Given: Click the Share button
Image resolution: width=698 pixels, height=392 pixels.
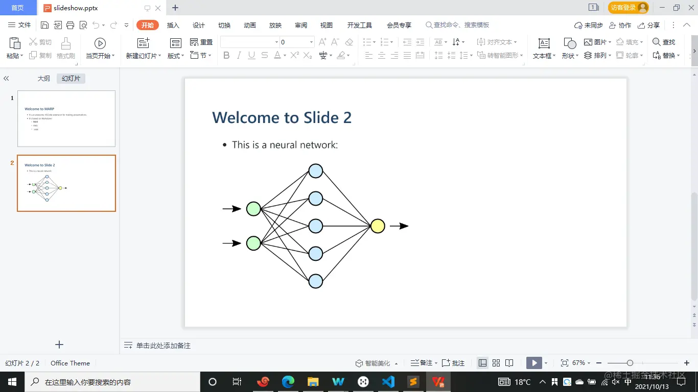Looking at the screenshot, I should [x=649, y=25].
